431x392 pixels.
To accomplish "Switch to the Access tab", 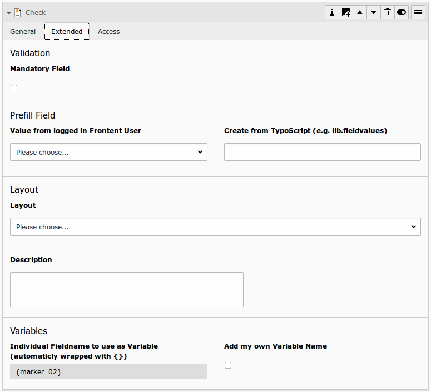I will 108,32.
